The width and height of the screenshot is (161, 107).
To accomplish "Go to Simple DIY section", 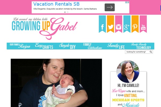I will 67,46.
